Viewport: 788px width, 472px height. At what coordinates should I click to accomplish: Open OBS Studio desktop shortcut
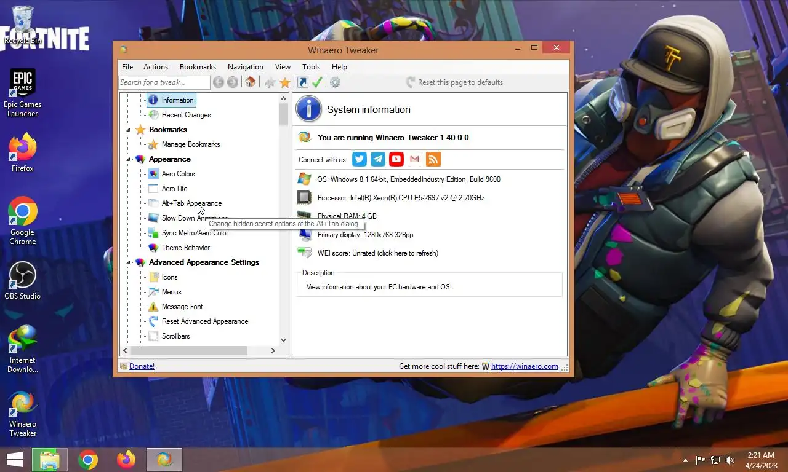22,281
